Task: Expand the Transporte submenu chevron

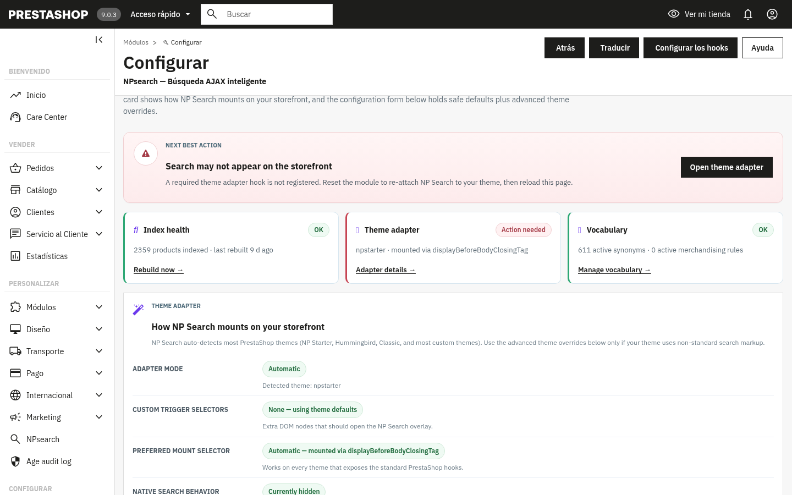Action: tap(99, 351)
